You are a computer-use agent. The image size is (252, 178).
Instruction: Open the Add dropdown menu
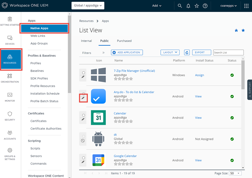pyautogui.click(x=157, y=6)
